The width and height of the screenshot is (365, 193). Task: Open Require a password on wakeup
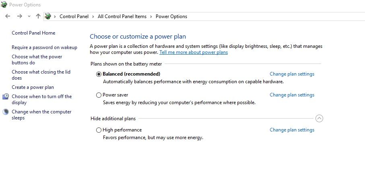pyautogui.click(x=44, y=47)
